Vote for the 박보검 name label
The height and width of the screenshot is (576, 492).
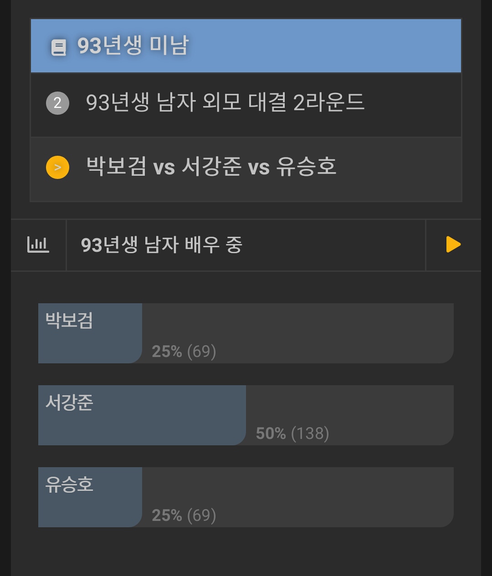pos(69,321)
